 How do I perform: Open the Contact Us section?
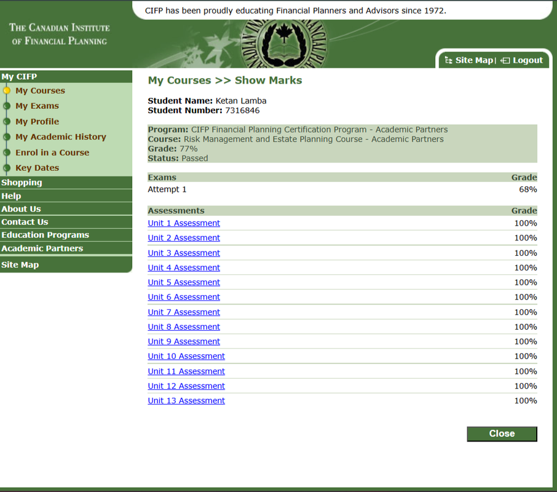click(x=66, y=222)
